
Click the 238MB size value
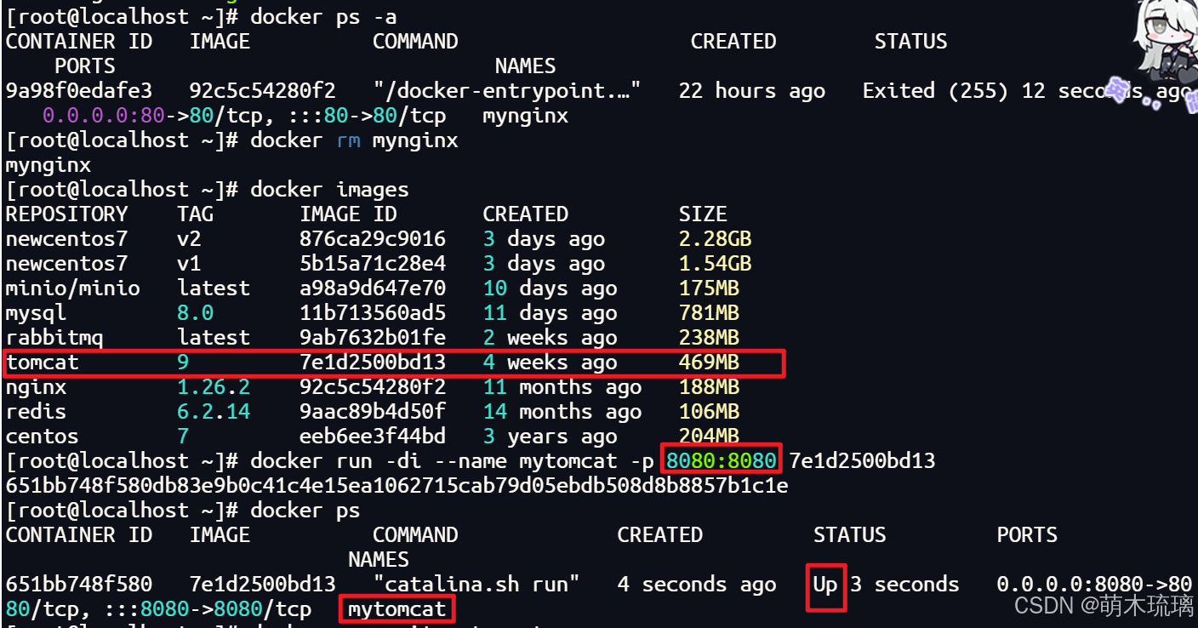click(x=709, y=338)
